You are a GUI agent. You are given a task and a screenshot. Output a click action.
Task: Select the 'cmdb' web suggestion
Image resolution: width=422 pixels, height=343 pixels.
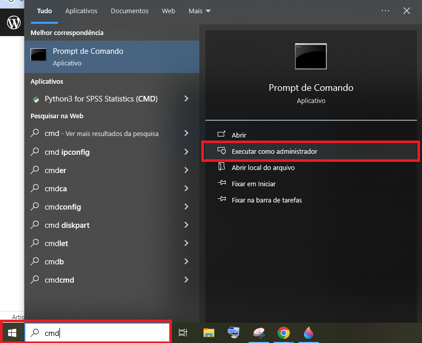click(x=112, y=262)
